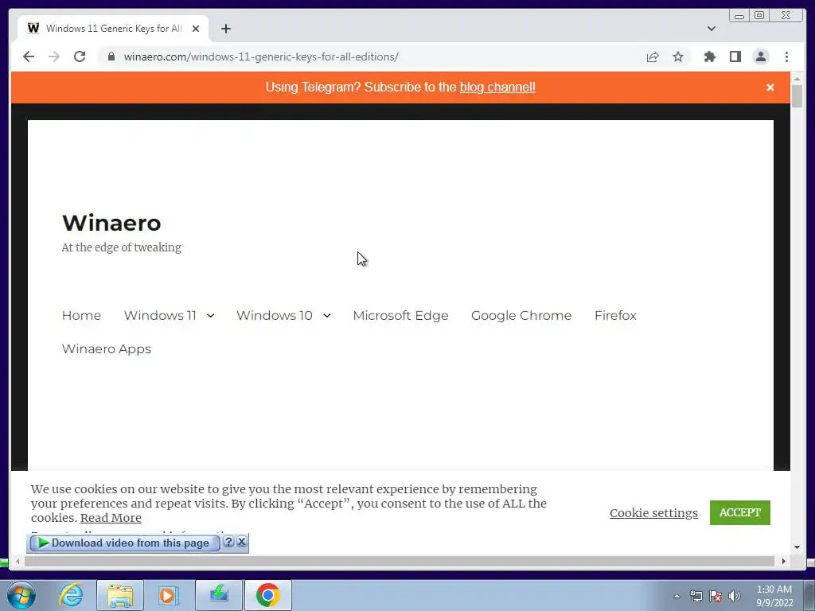Open the download app in the taskbar
815x611 pixels.
(219, 595)
